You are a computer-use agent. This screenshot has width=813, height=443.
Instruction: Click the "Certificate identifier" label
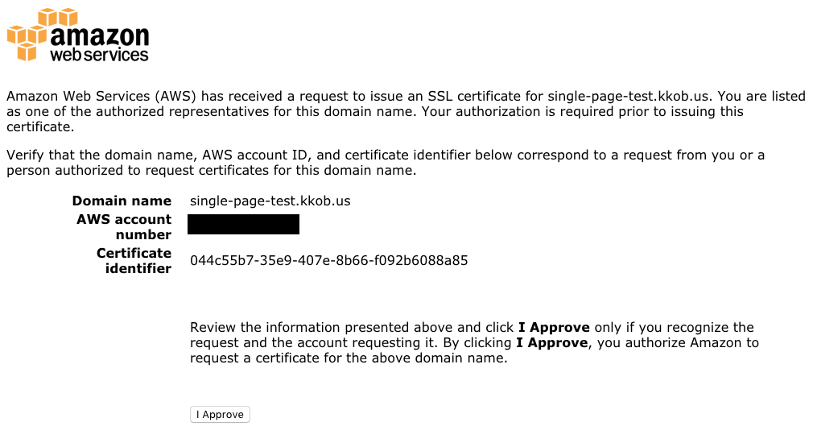134,260
